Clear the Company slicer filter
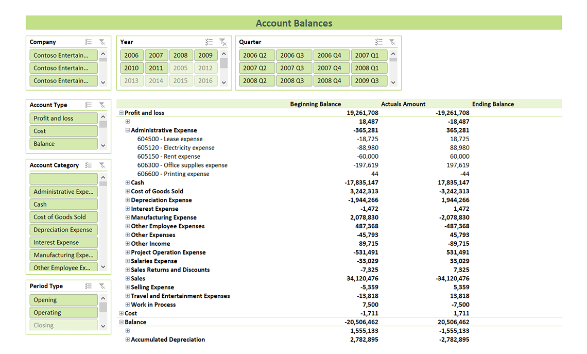Image resolution: width=587 pixels, height=354 pixels. click(x=102, y=42)
